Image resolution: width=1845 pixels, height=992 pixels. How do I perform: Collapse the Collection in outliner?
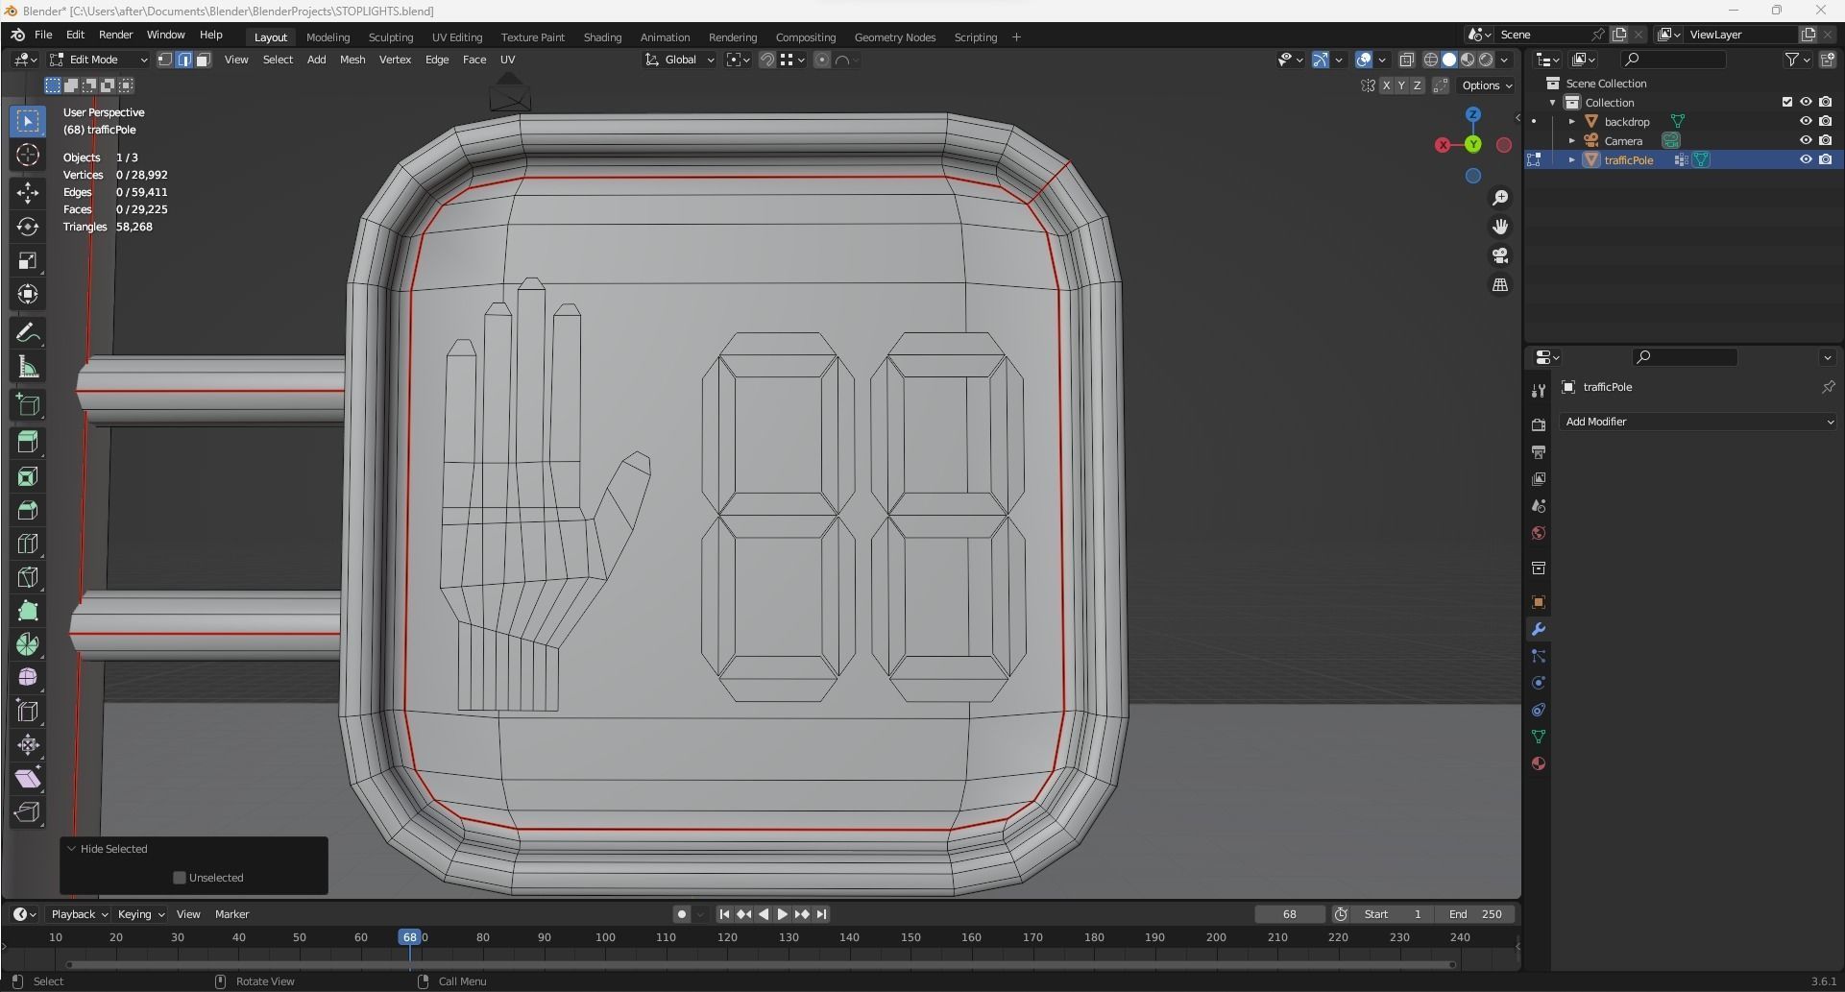[1553, 103]
